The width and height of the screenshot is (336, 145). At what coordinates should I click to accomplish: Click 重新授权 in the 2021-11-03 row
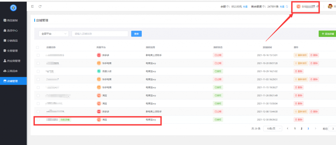point(301,79)
